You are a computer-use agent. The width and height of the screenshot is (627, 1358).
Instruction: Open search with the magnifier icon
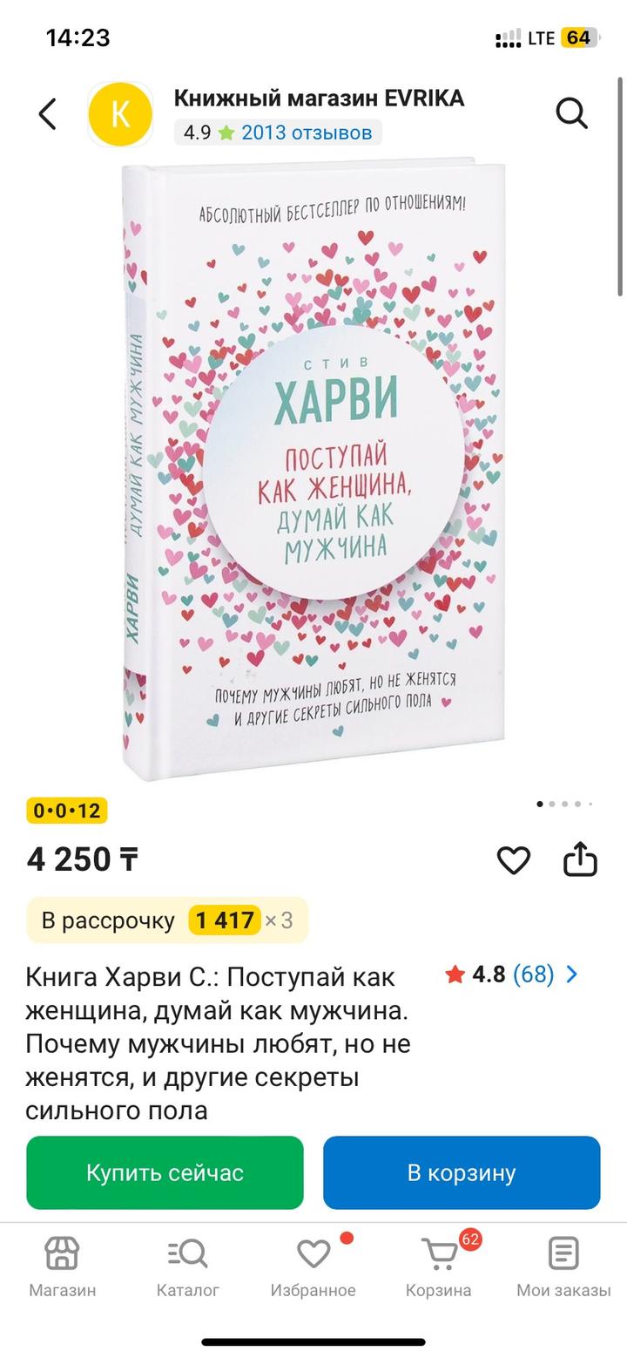pos(571,113)
